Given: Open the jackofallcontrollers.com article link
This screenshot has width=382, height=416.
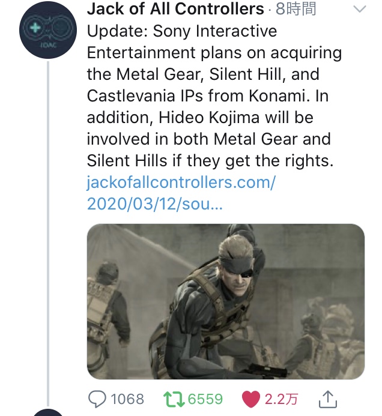Looking at the screenshot, I should pyautogui.click(x=180, y=182).
